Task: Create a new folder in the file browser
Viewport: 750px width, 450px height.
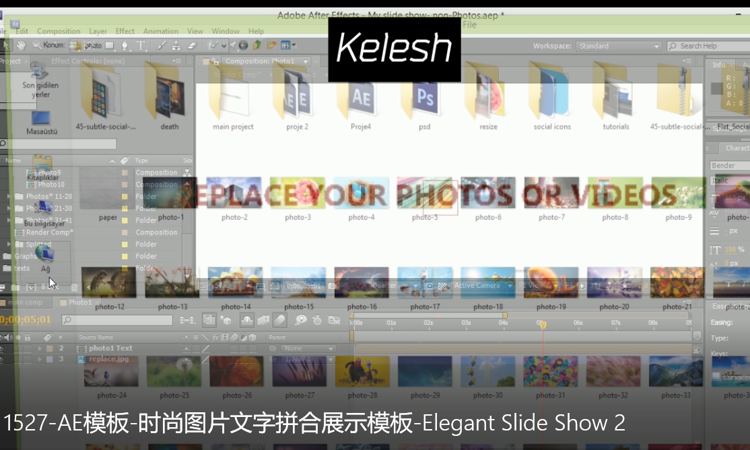Action: pyautogui.click(x=272, y=46)
